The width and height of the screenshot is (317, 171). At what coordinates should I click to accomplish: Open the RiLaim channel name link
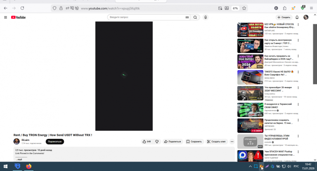[x=26, y=140]
